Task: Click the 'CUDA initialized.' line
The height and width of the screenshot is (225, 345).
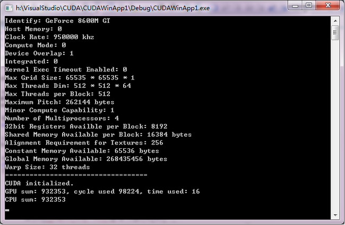Action: [x=39, y=183]
